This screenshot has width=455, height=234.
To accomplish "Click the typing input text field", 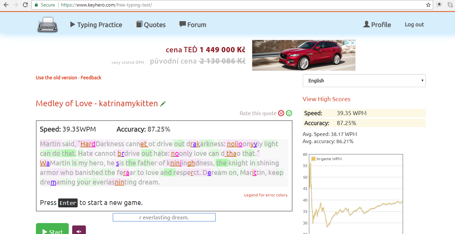I will point(164,217).
